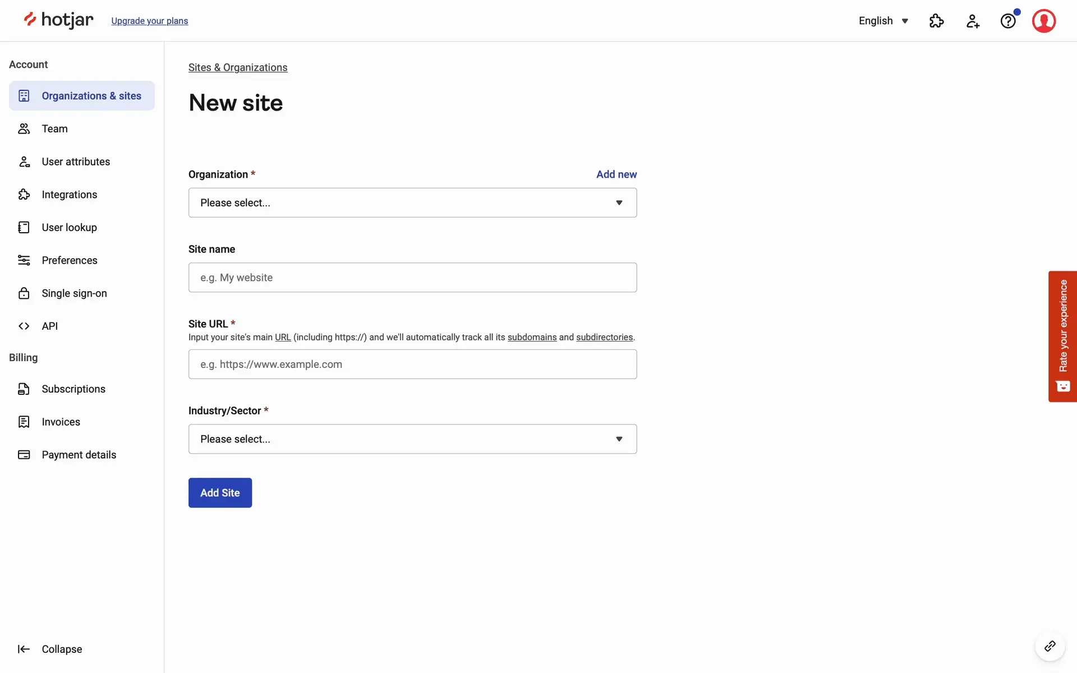Viewport: 1077px width, 673px height.
Task: Go to Team in sidebar
Action: tap(54, 128)
